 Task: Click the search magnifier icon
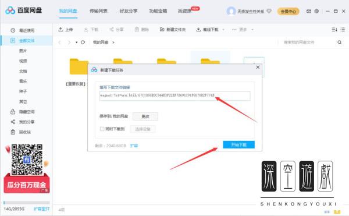[340, 43]
